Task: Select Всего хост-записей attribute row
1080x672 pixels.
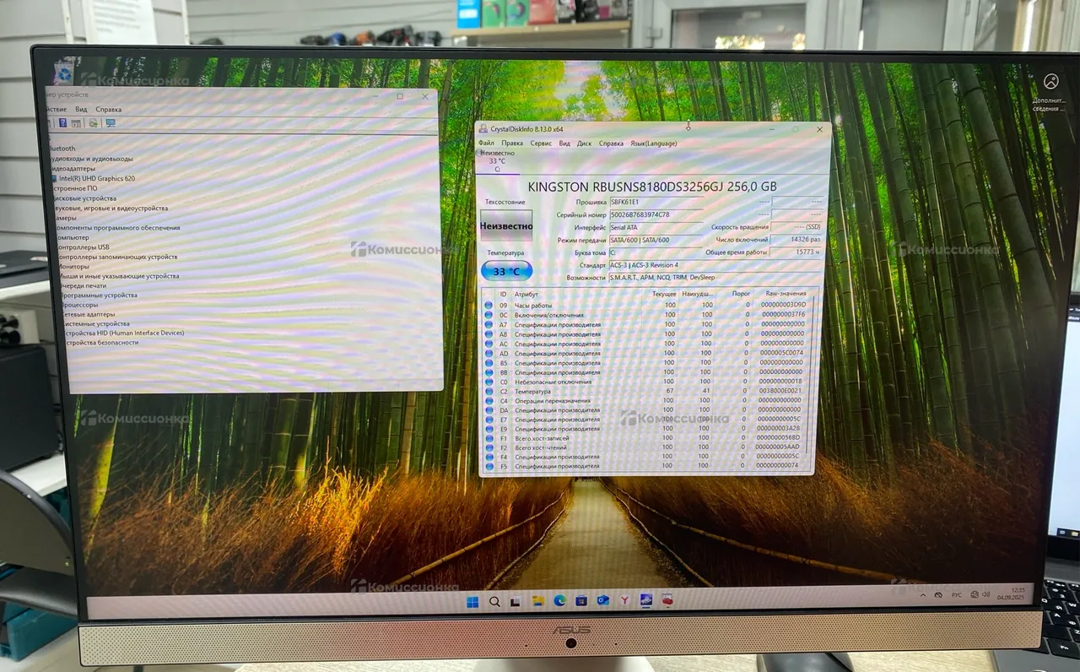Action: tap(645, 438)
